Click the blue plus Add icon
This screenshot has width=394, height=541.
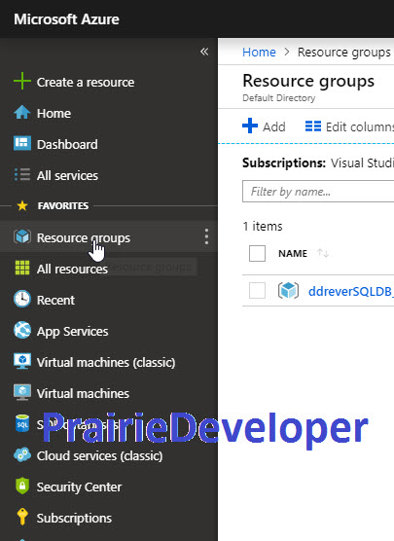250,126
